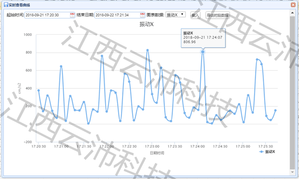Open the start time calendar picker
Image resolution: width=299 pixels, height=179 pixels.
pos(72,15)
